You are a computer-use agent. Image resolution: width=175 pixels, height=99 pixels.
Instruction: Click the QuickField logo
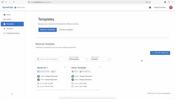tap(8, 7)
